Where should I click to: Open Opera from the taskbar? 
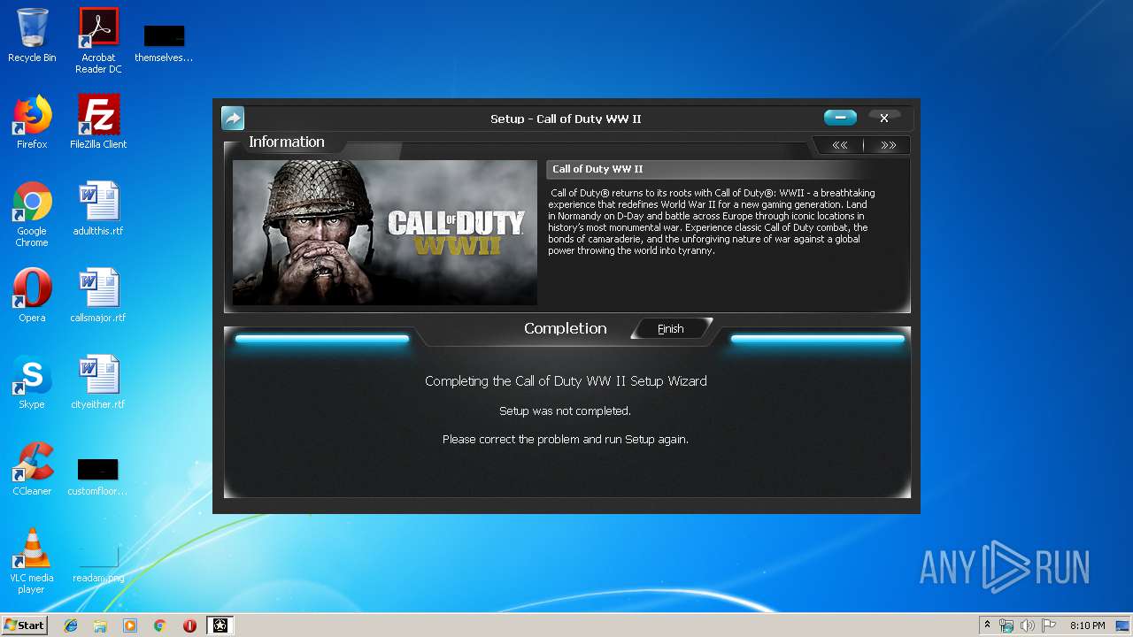pyautogui.click(x=189, y=625)
